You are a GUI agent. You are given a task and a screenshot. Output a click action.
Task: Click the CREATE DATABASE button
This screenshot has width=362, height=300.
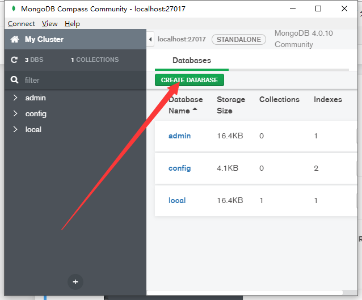point(190,80)
